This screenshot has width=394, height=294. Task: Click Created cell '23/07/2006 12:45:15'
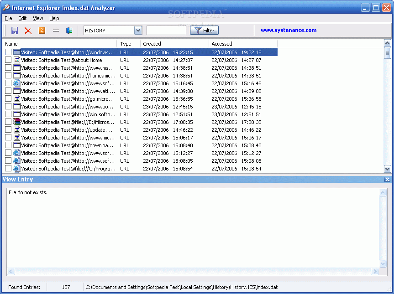click(x=168, y=107)
